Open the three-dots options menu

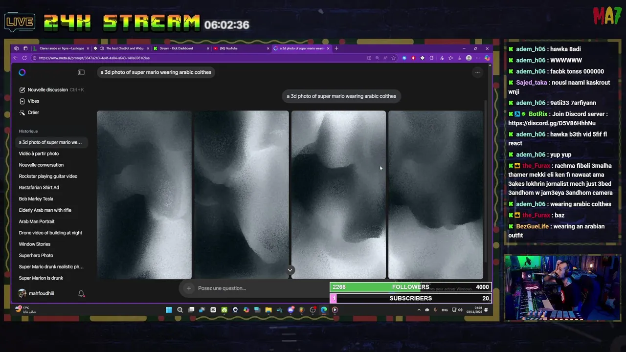tap(477, 72)
